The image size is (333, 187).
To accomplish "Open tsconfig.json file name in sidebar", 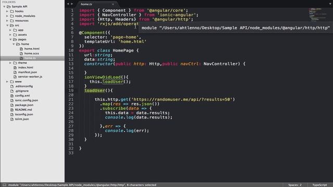I will pos(24,114).
